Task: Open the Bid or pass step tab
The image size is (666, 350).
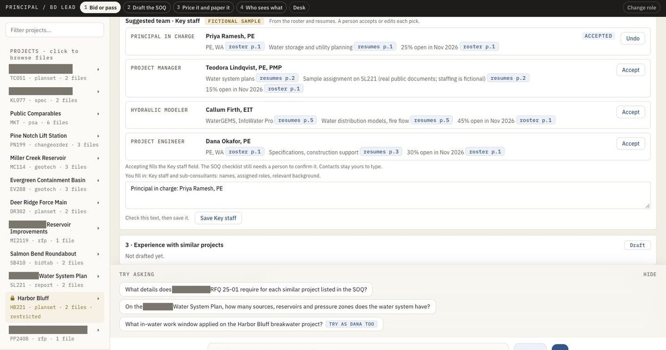Action: coord(100,7)
